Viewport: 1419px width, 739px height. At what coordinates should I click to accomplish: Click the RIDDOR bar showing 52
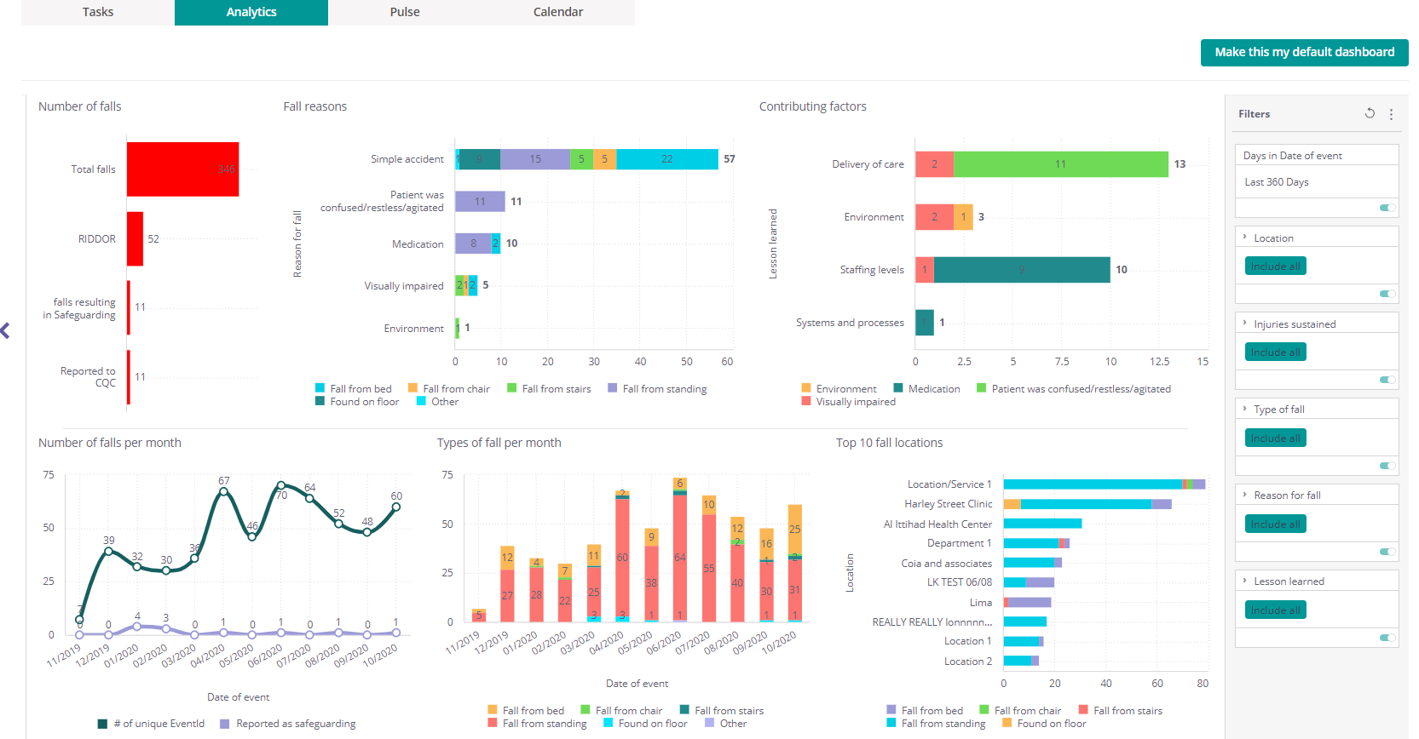click(135, 239)
